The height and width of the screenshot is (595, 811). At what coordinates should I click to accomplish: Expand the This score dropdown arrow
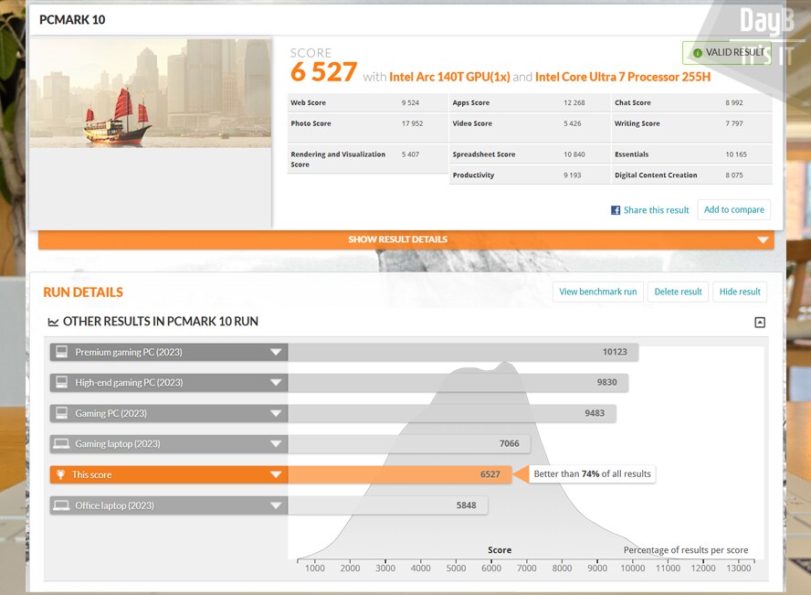(275, 474)
